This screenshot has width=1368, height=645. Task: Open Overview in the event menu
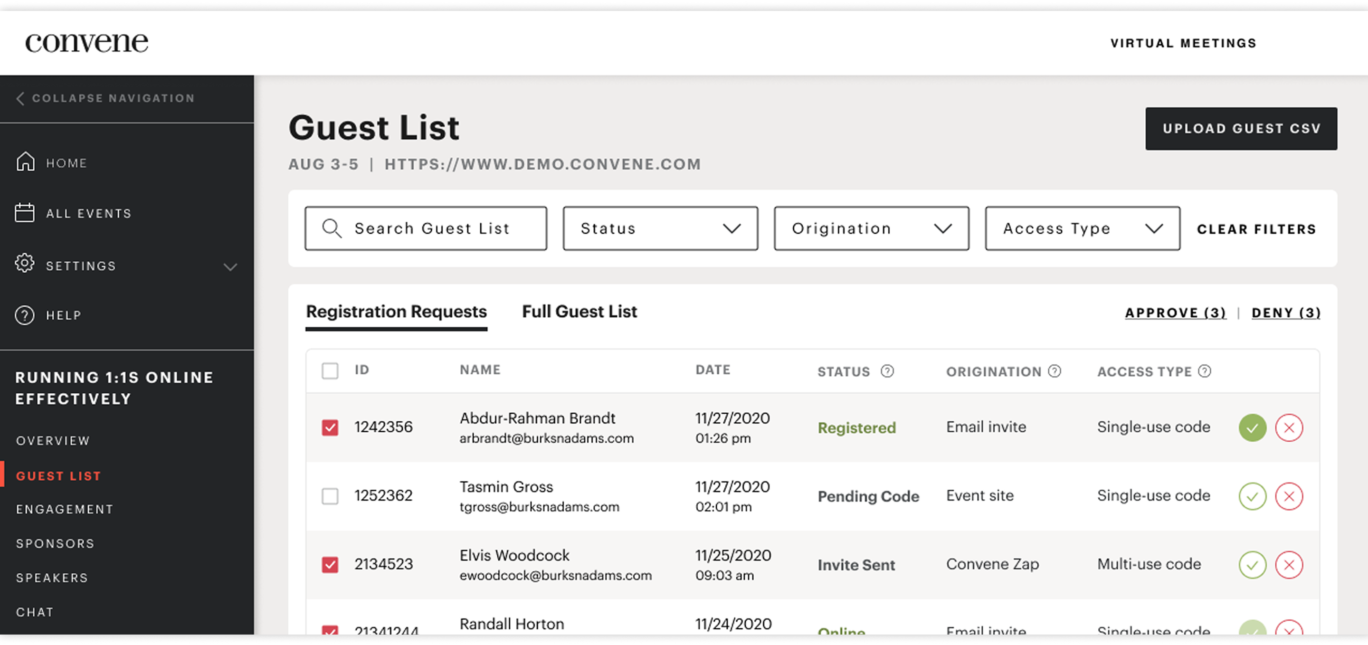53,441
